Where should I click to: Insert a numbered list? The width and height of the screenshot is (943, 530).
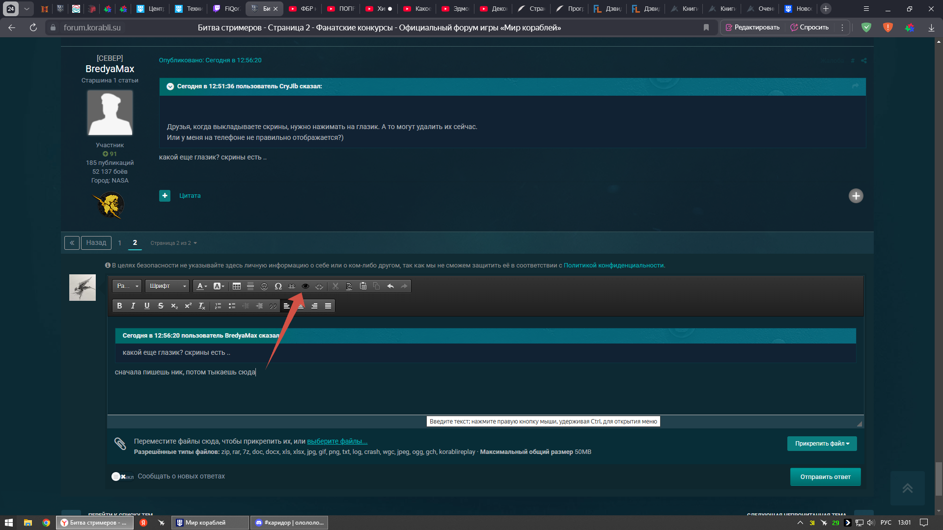click(x=218, y=306)
